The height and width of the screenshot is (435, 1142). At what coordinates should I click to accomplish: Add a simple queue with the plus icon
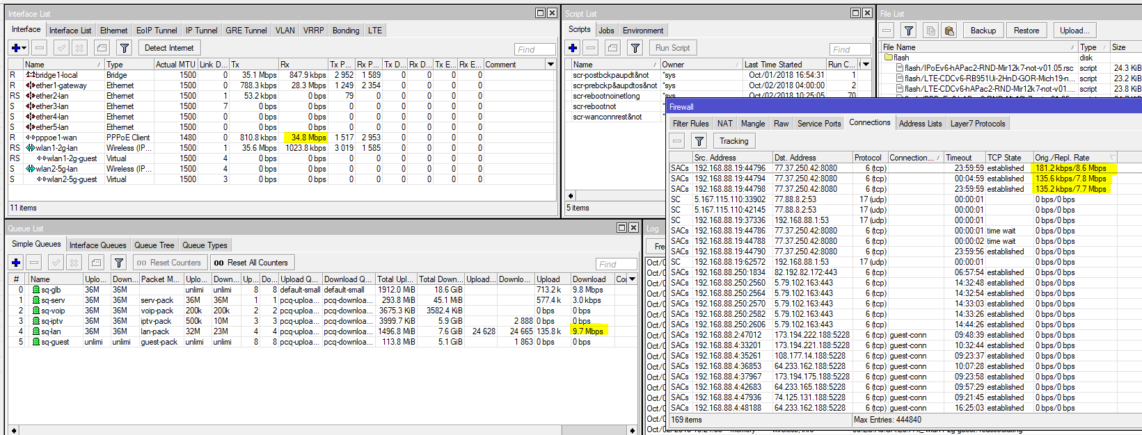[x=16, y=263]
